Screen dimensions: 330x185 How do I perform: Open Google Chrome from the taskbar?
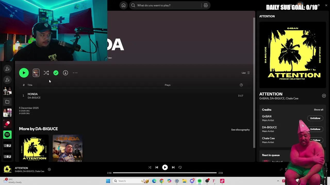162,181
